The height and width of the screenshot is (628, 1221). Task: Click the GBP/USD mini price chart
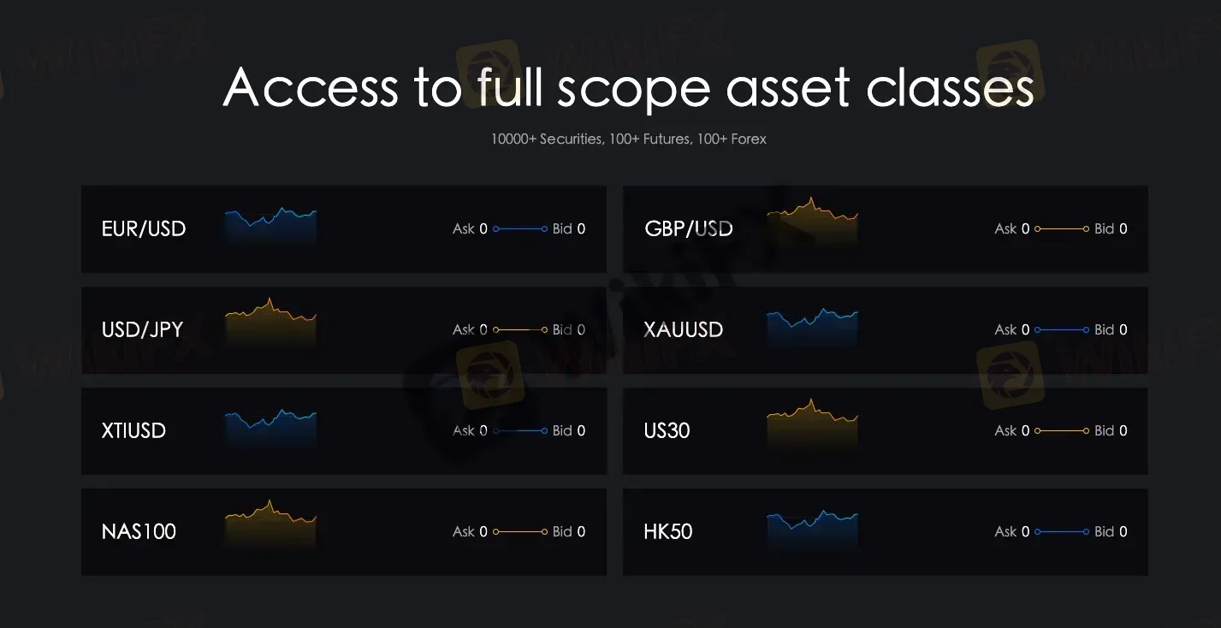pyautogui.click(x=812, y=224)
